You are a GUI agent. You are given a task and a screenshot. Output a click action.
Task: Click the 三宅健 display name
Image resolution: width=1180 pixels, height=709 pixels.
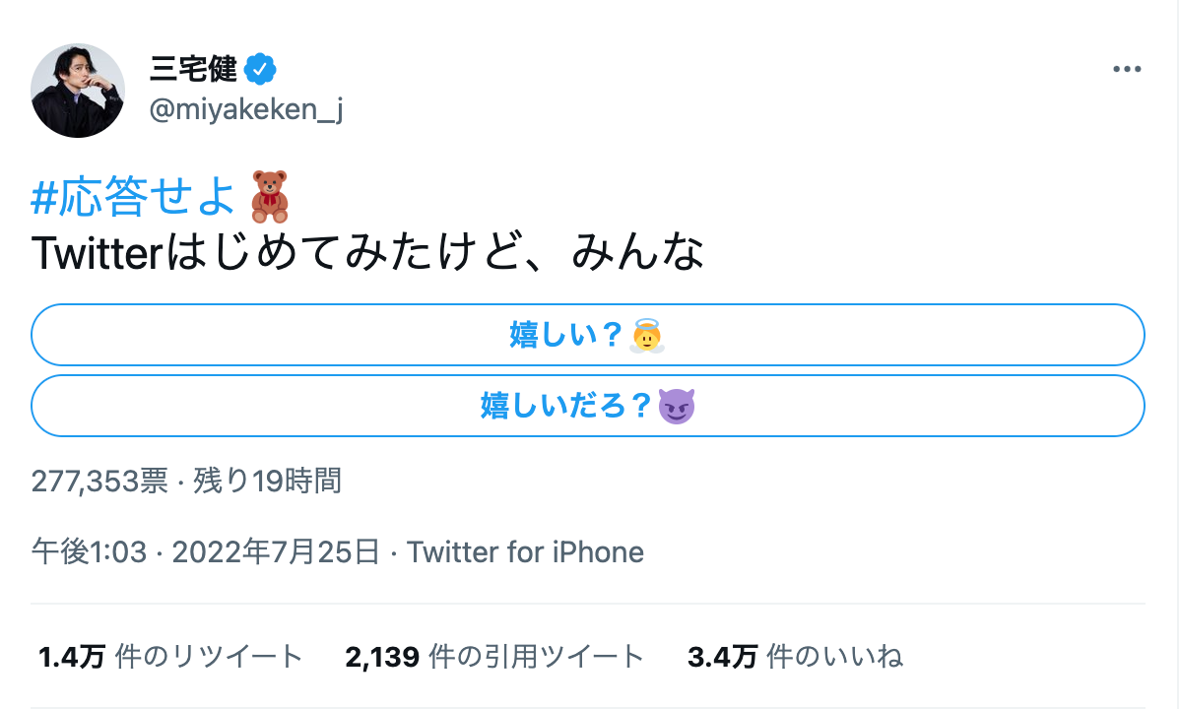click(193, 67)
